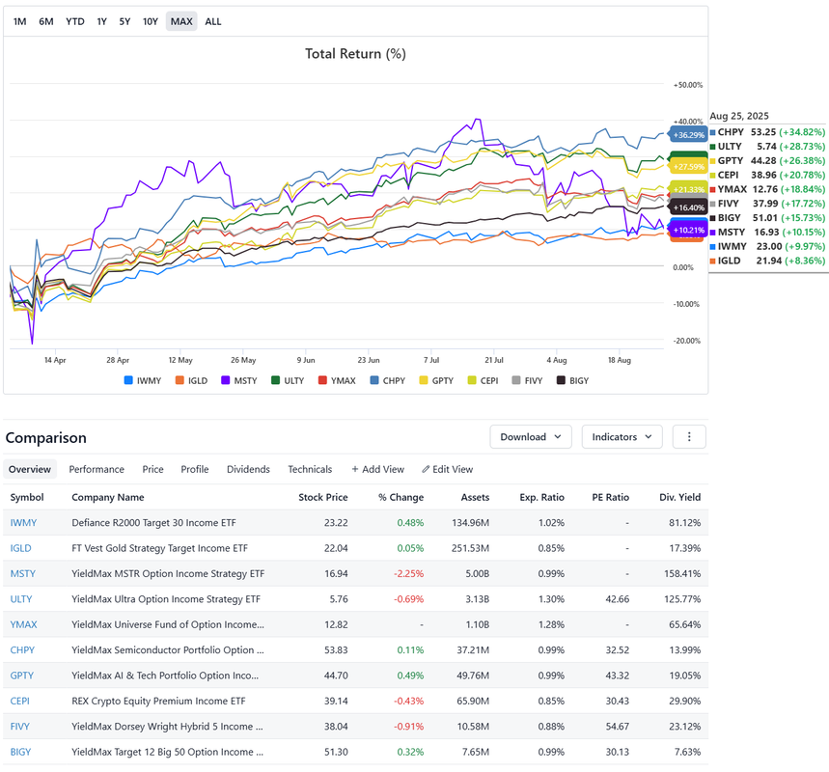The image size is (829, 772).
Task: Click the +10.21% MSTY chart value label
Action: pyautogui.click(x=688, y=230)
